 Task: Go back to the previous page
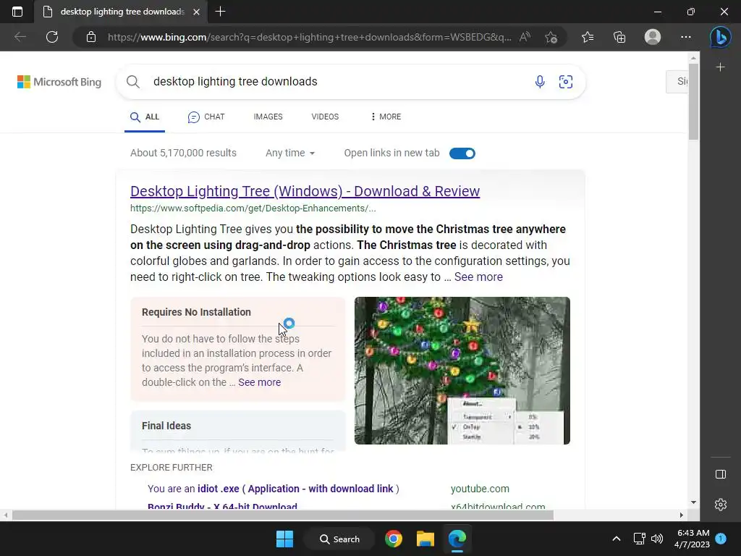[20, 37]
